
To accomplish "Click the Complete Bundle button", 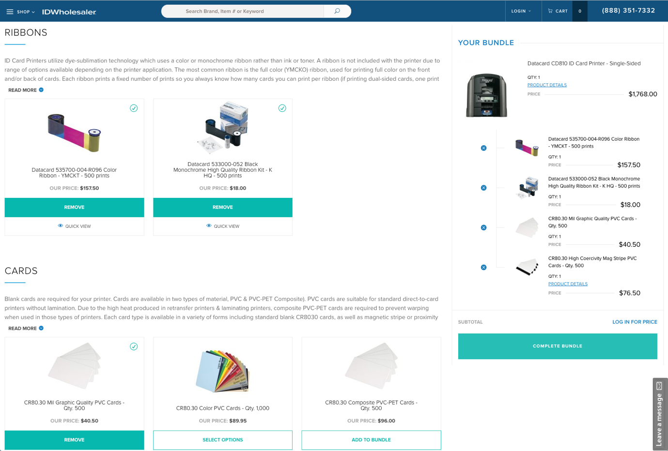I will point(558,346).
